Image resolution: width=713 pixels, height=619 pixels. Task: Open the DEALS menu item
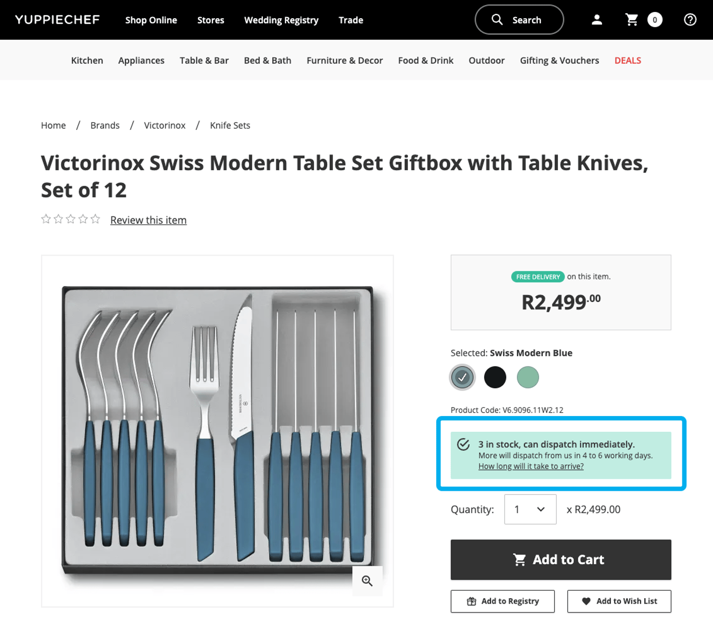click(627, 60)
